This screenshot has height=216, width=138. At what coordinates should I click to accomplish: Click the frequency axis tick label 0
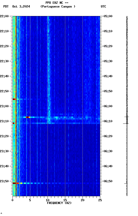click(13, 200)
